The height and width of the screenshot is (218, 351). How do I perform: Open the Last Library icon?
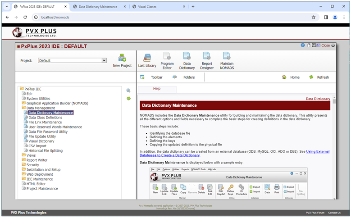point(147,57)
